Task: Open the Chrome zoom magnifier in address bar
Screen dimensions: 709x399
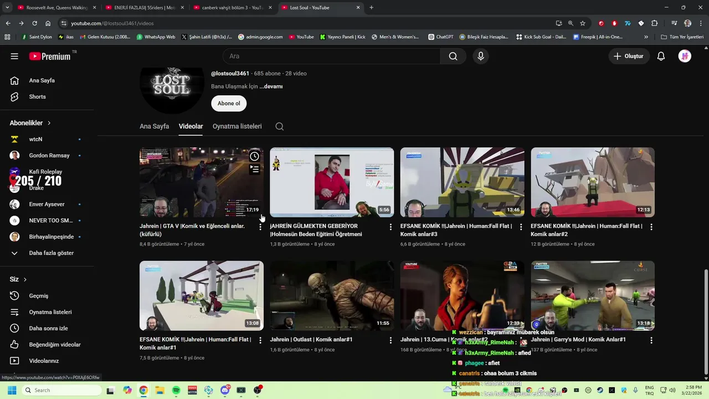Action: coord(571,23)
